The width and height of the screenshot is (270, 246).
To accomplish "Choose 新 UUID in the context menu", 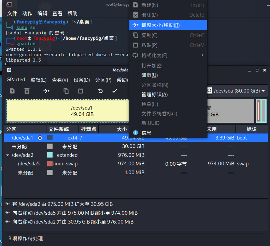I will pyautogui.click(x=168, y=123).
